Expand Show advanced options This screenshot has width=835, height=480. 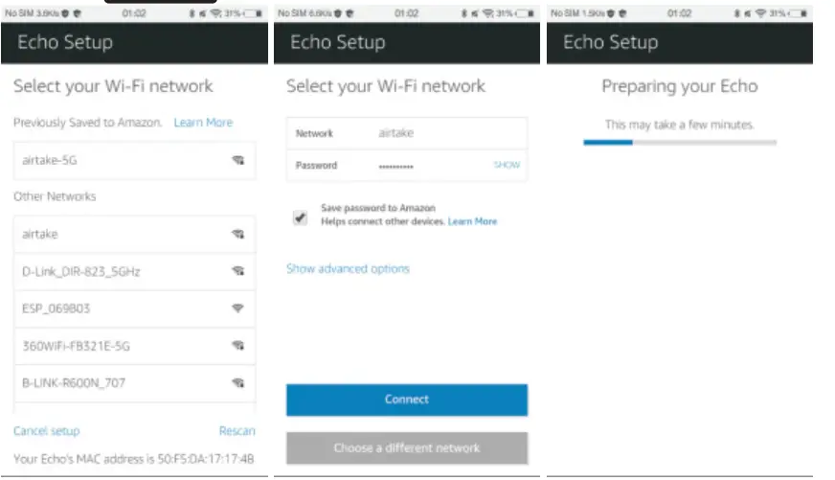348,269
